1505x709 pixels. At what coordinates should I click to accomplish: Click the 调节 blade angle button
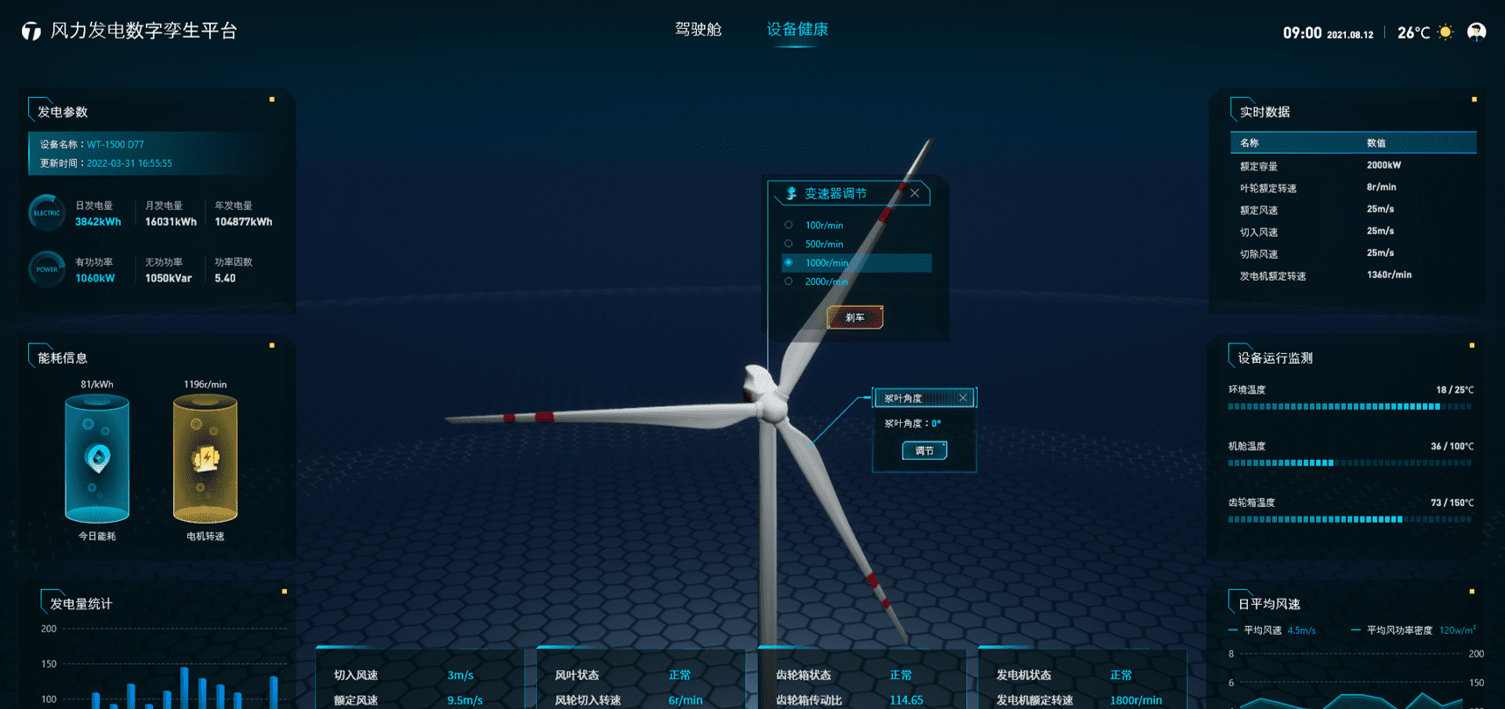tap(924, 450)
